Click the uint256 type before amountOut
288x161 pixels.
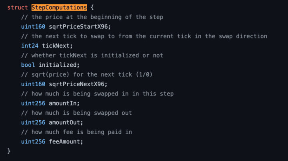point(33,122)
